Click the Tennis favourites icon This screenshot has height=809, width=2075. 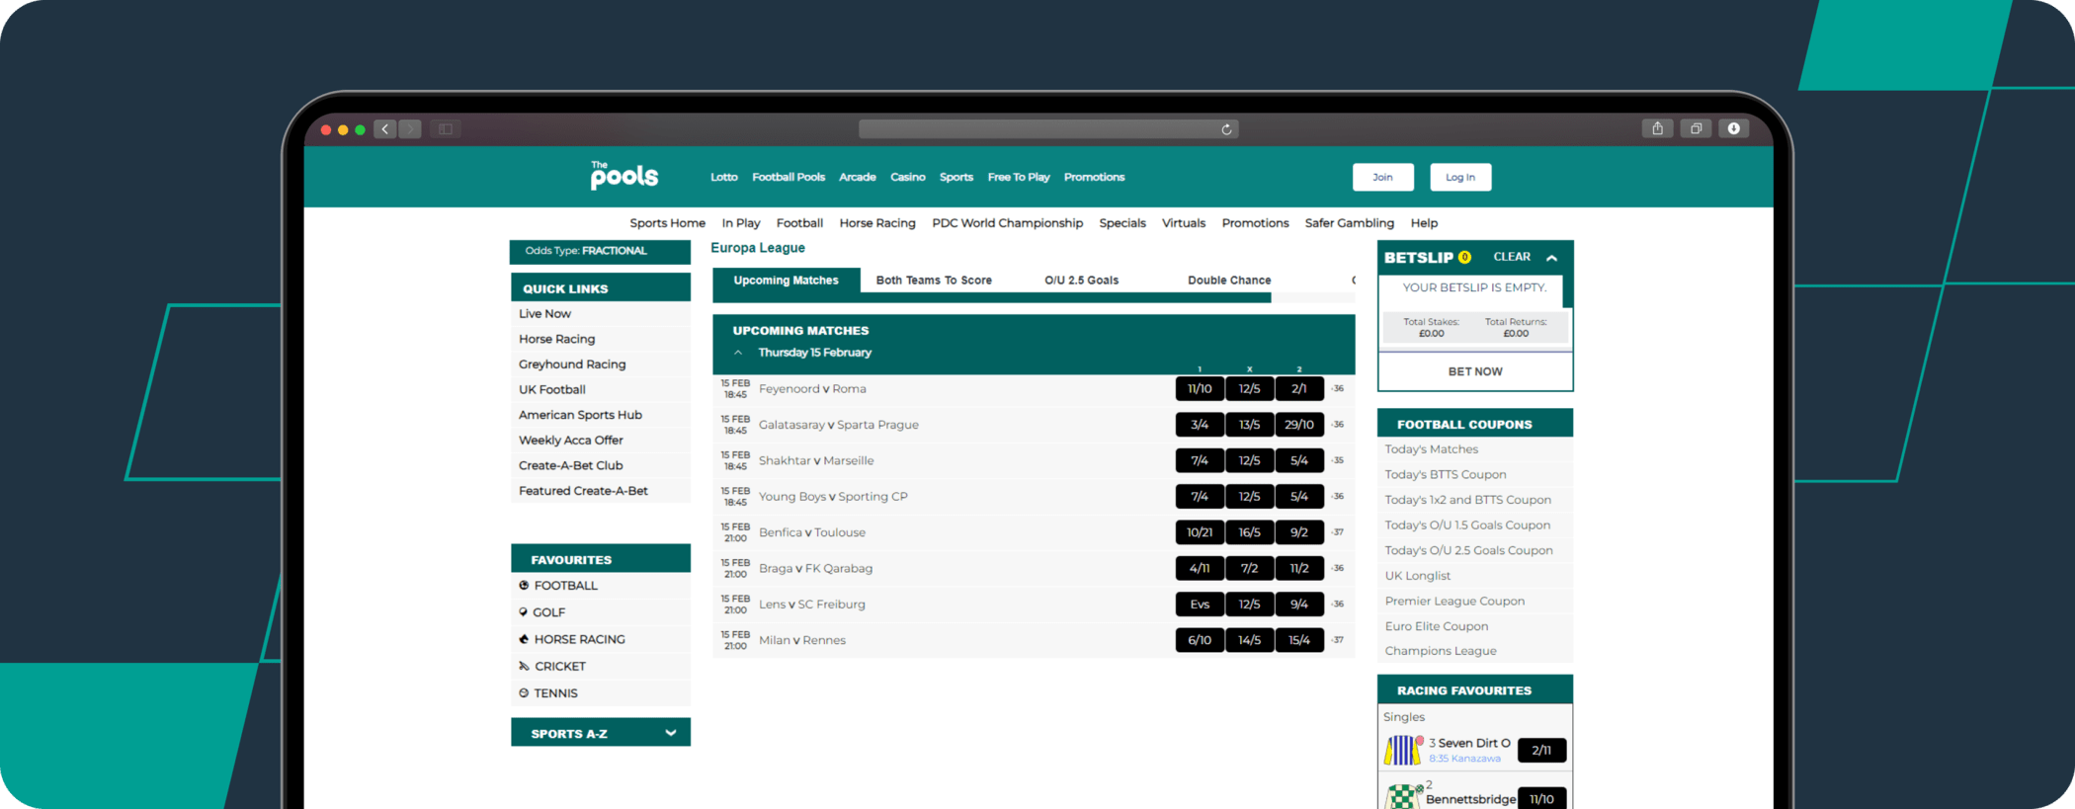pyautogui.click(x=524, y=692)
